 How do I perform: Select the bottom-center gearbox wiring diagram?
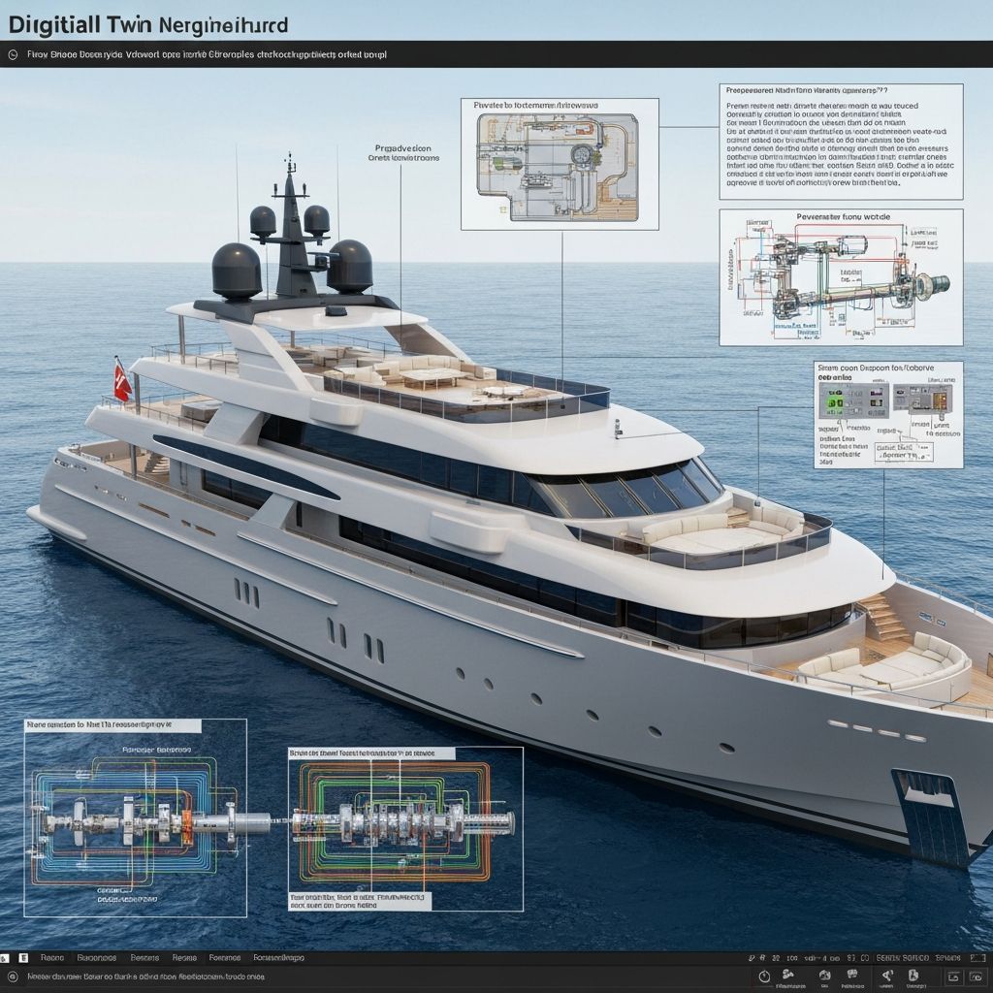click(405, 822)
